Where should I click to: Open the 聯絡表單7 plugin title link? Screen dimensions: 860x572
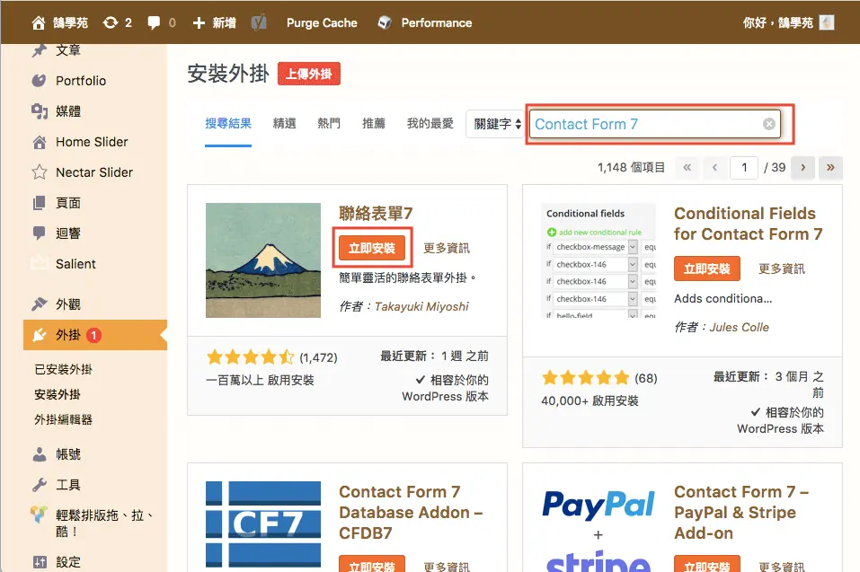(x=376, y=213)
